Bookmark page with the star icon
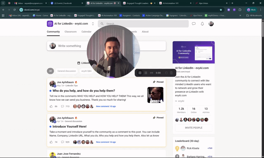This screenshot has height=158, width=264. tap(221, 10)
